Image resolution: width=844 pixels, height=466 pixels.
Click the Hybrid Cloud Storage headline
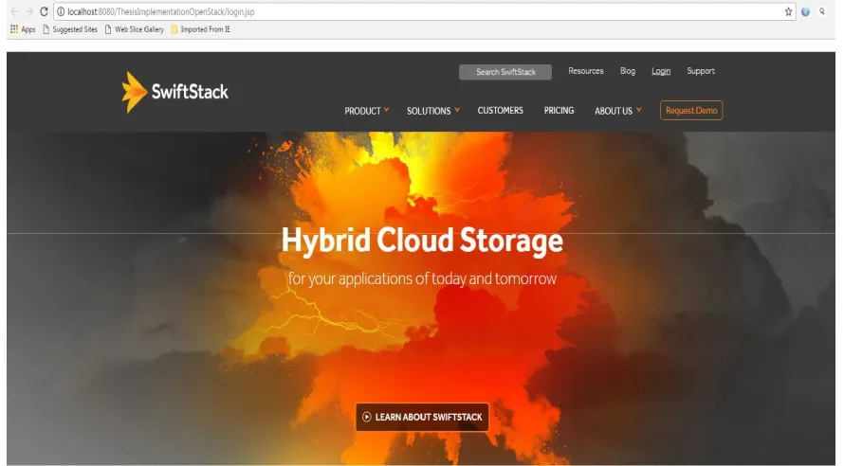click(x=422, y=241)
